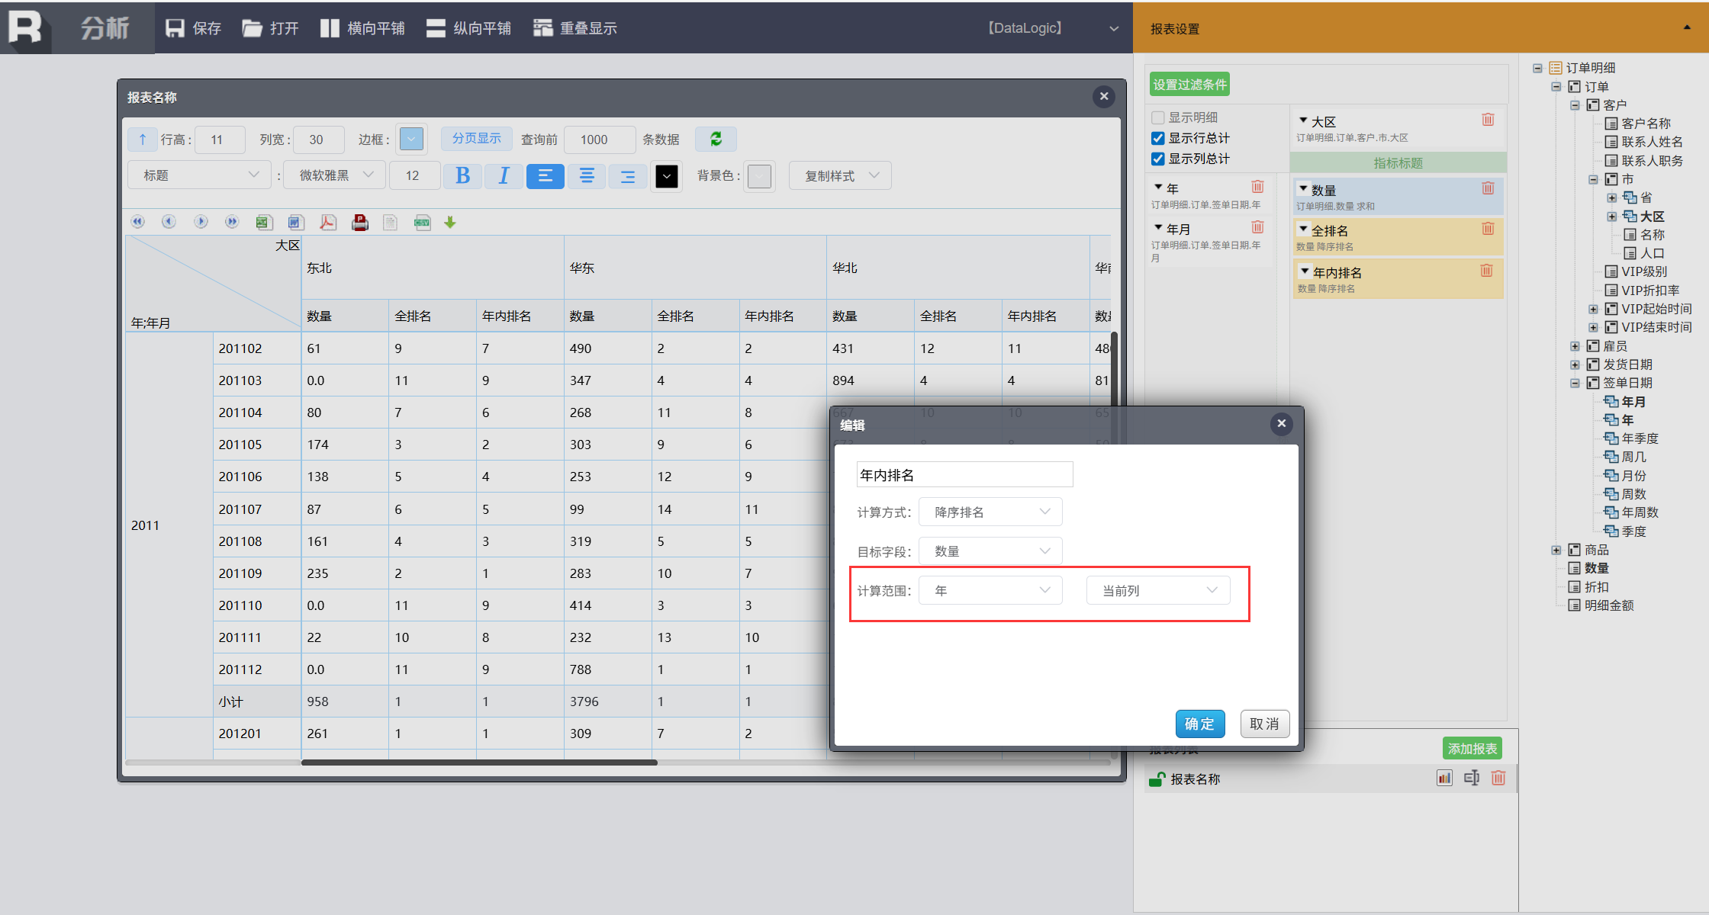Screen dimensions: 1709x915
Task: Click 重叠显示 in top menu
Action: [x=575, y=28]
